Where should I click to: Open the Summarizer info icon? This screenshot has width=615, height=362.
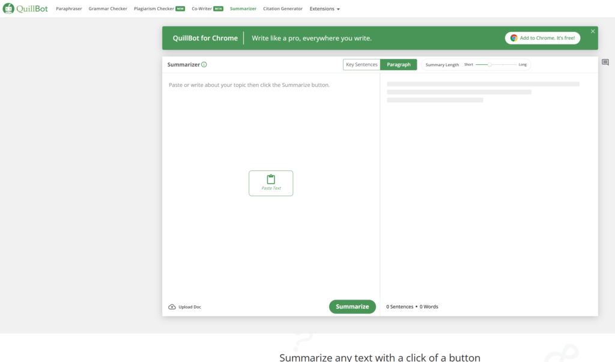[x=204, y=65]
